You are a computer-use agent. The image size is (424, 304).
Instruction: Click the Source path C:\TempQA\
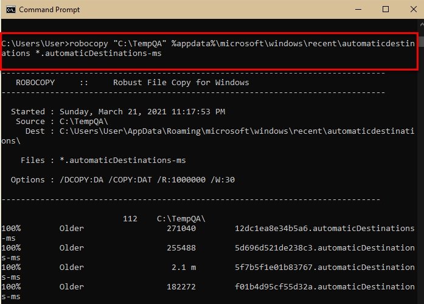coord(85,121)
